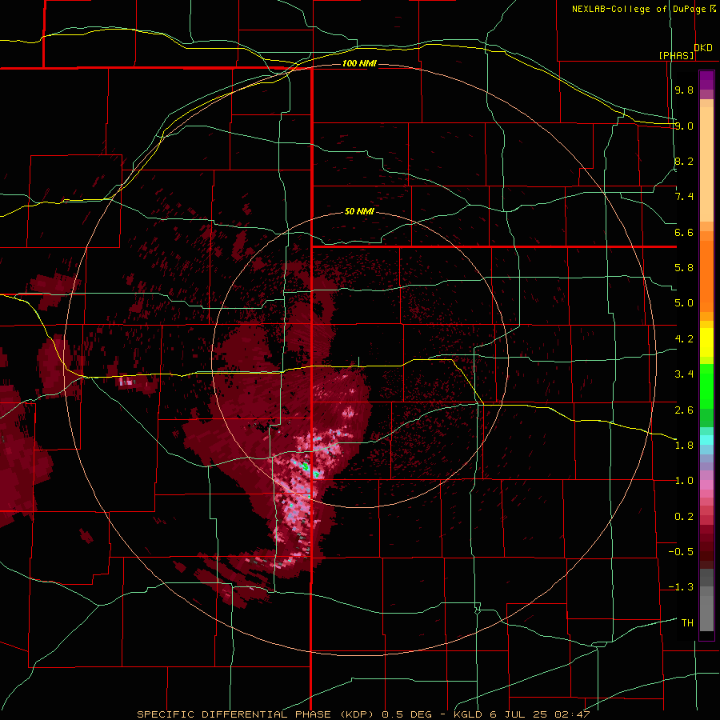
Task: Click the 8.2 legend value
Action: pyautogui.click(x=684, y=161)
